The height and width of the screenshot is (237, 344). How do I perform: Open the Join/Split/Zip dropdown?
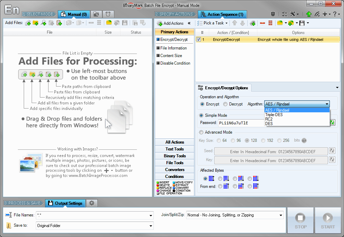click(280, 215)
